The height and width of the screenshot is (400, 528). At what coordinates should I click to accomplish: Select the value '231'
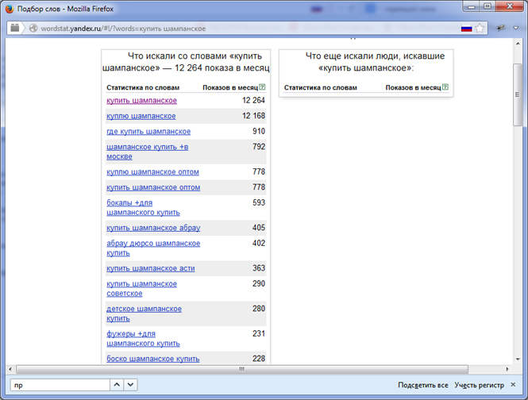pyautogui.click(x=259, y=333)
